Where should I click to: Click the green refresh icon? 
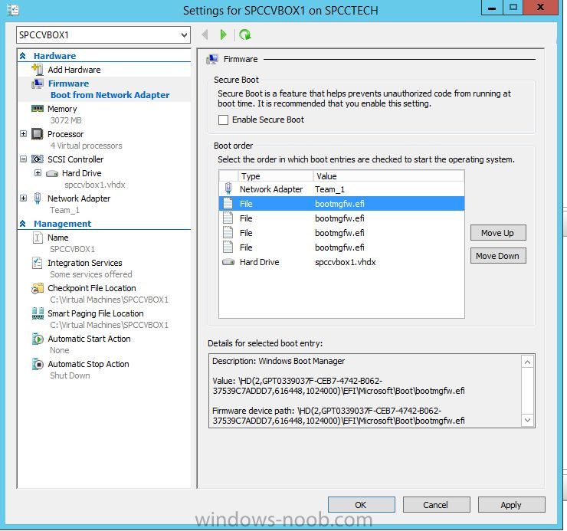pos(245,34)
